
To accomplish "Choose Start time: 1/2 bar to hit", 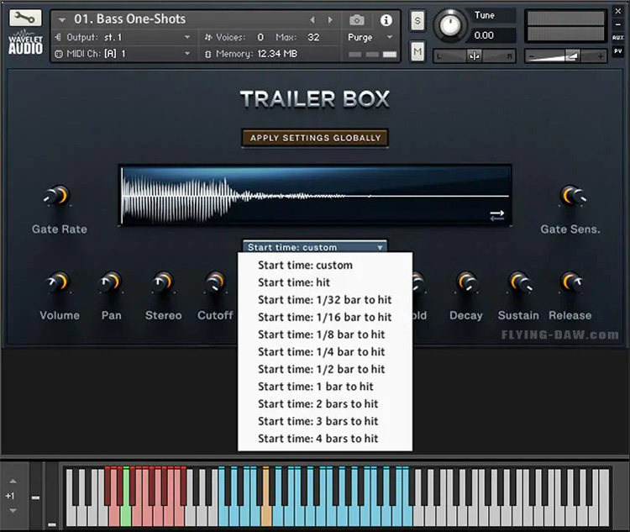I will pos(325,369).
